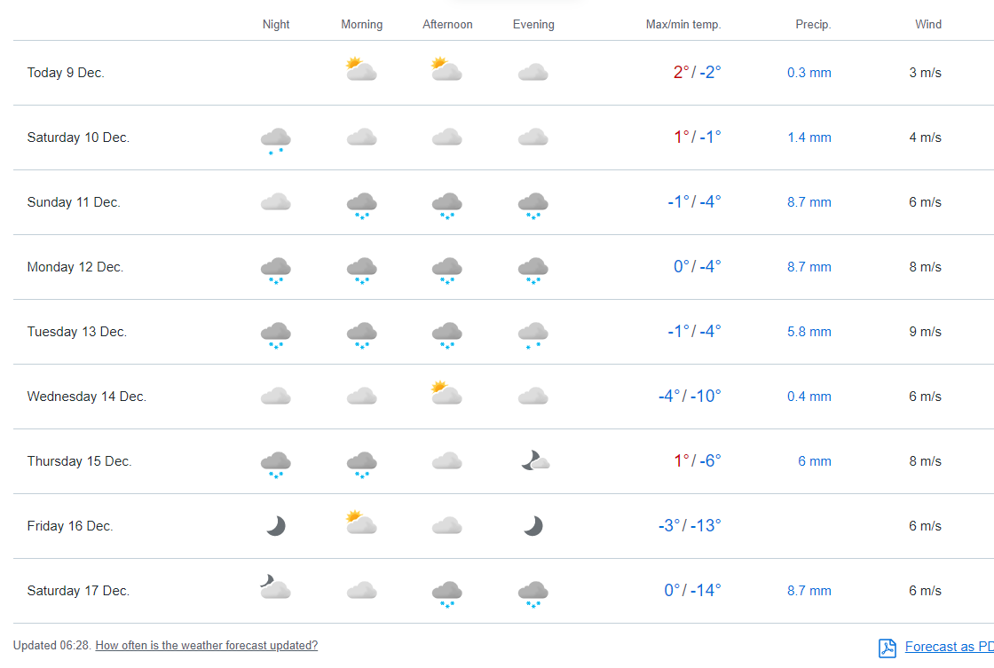
Task: Click the PDF icon beside Forecast link
Action: (x=887, y=648)
